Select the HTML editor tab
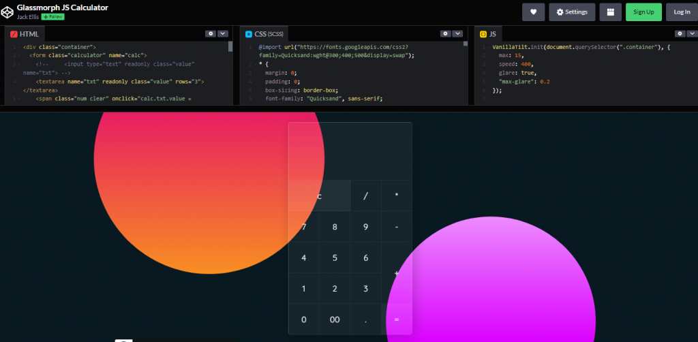698x342 pixels. tap(25, 34)
